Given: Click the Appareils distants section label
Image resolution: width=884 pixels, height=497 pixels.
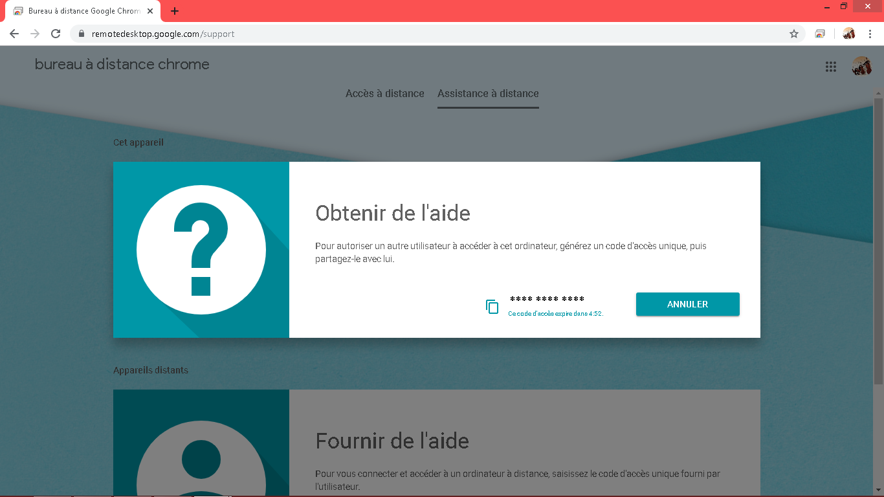Looking at the screenshot, I should click(x=151, y=370).
